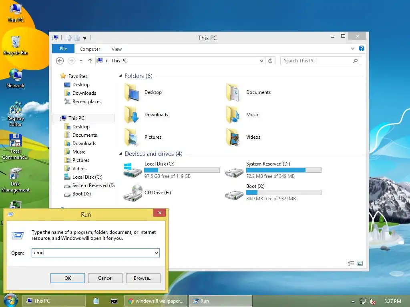Select Local Disk (C:) in navigation pane
Screen dimensions: 410x307
point(83,177)
